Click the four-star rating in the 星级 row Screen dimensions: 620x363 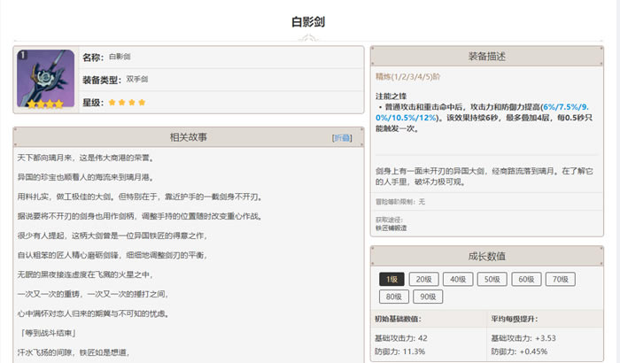tap(126, 103)
